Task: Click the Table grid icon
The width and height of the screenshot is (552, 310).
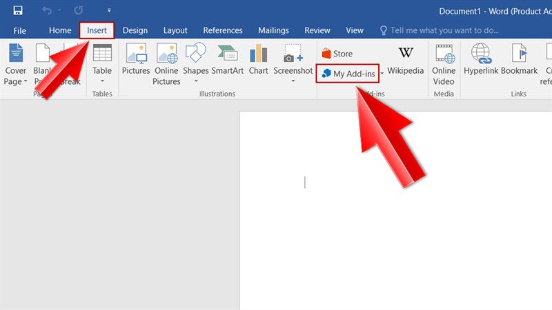Action: 102,53
